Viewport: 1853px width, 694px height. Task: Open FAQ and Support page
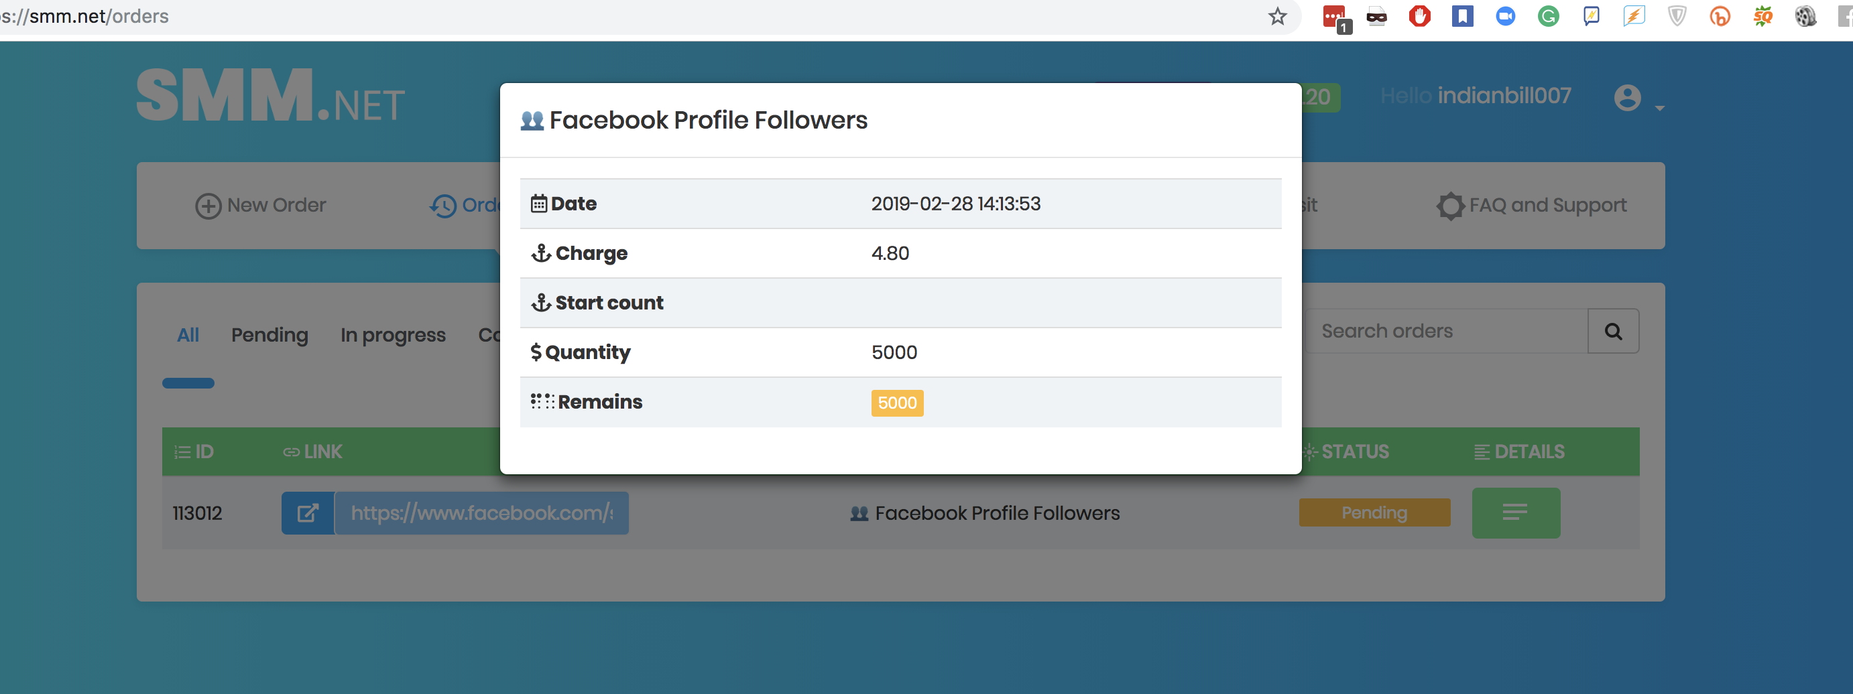[x=1531, y=206]
